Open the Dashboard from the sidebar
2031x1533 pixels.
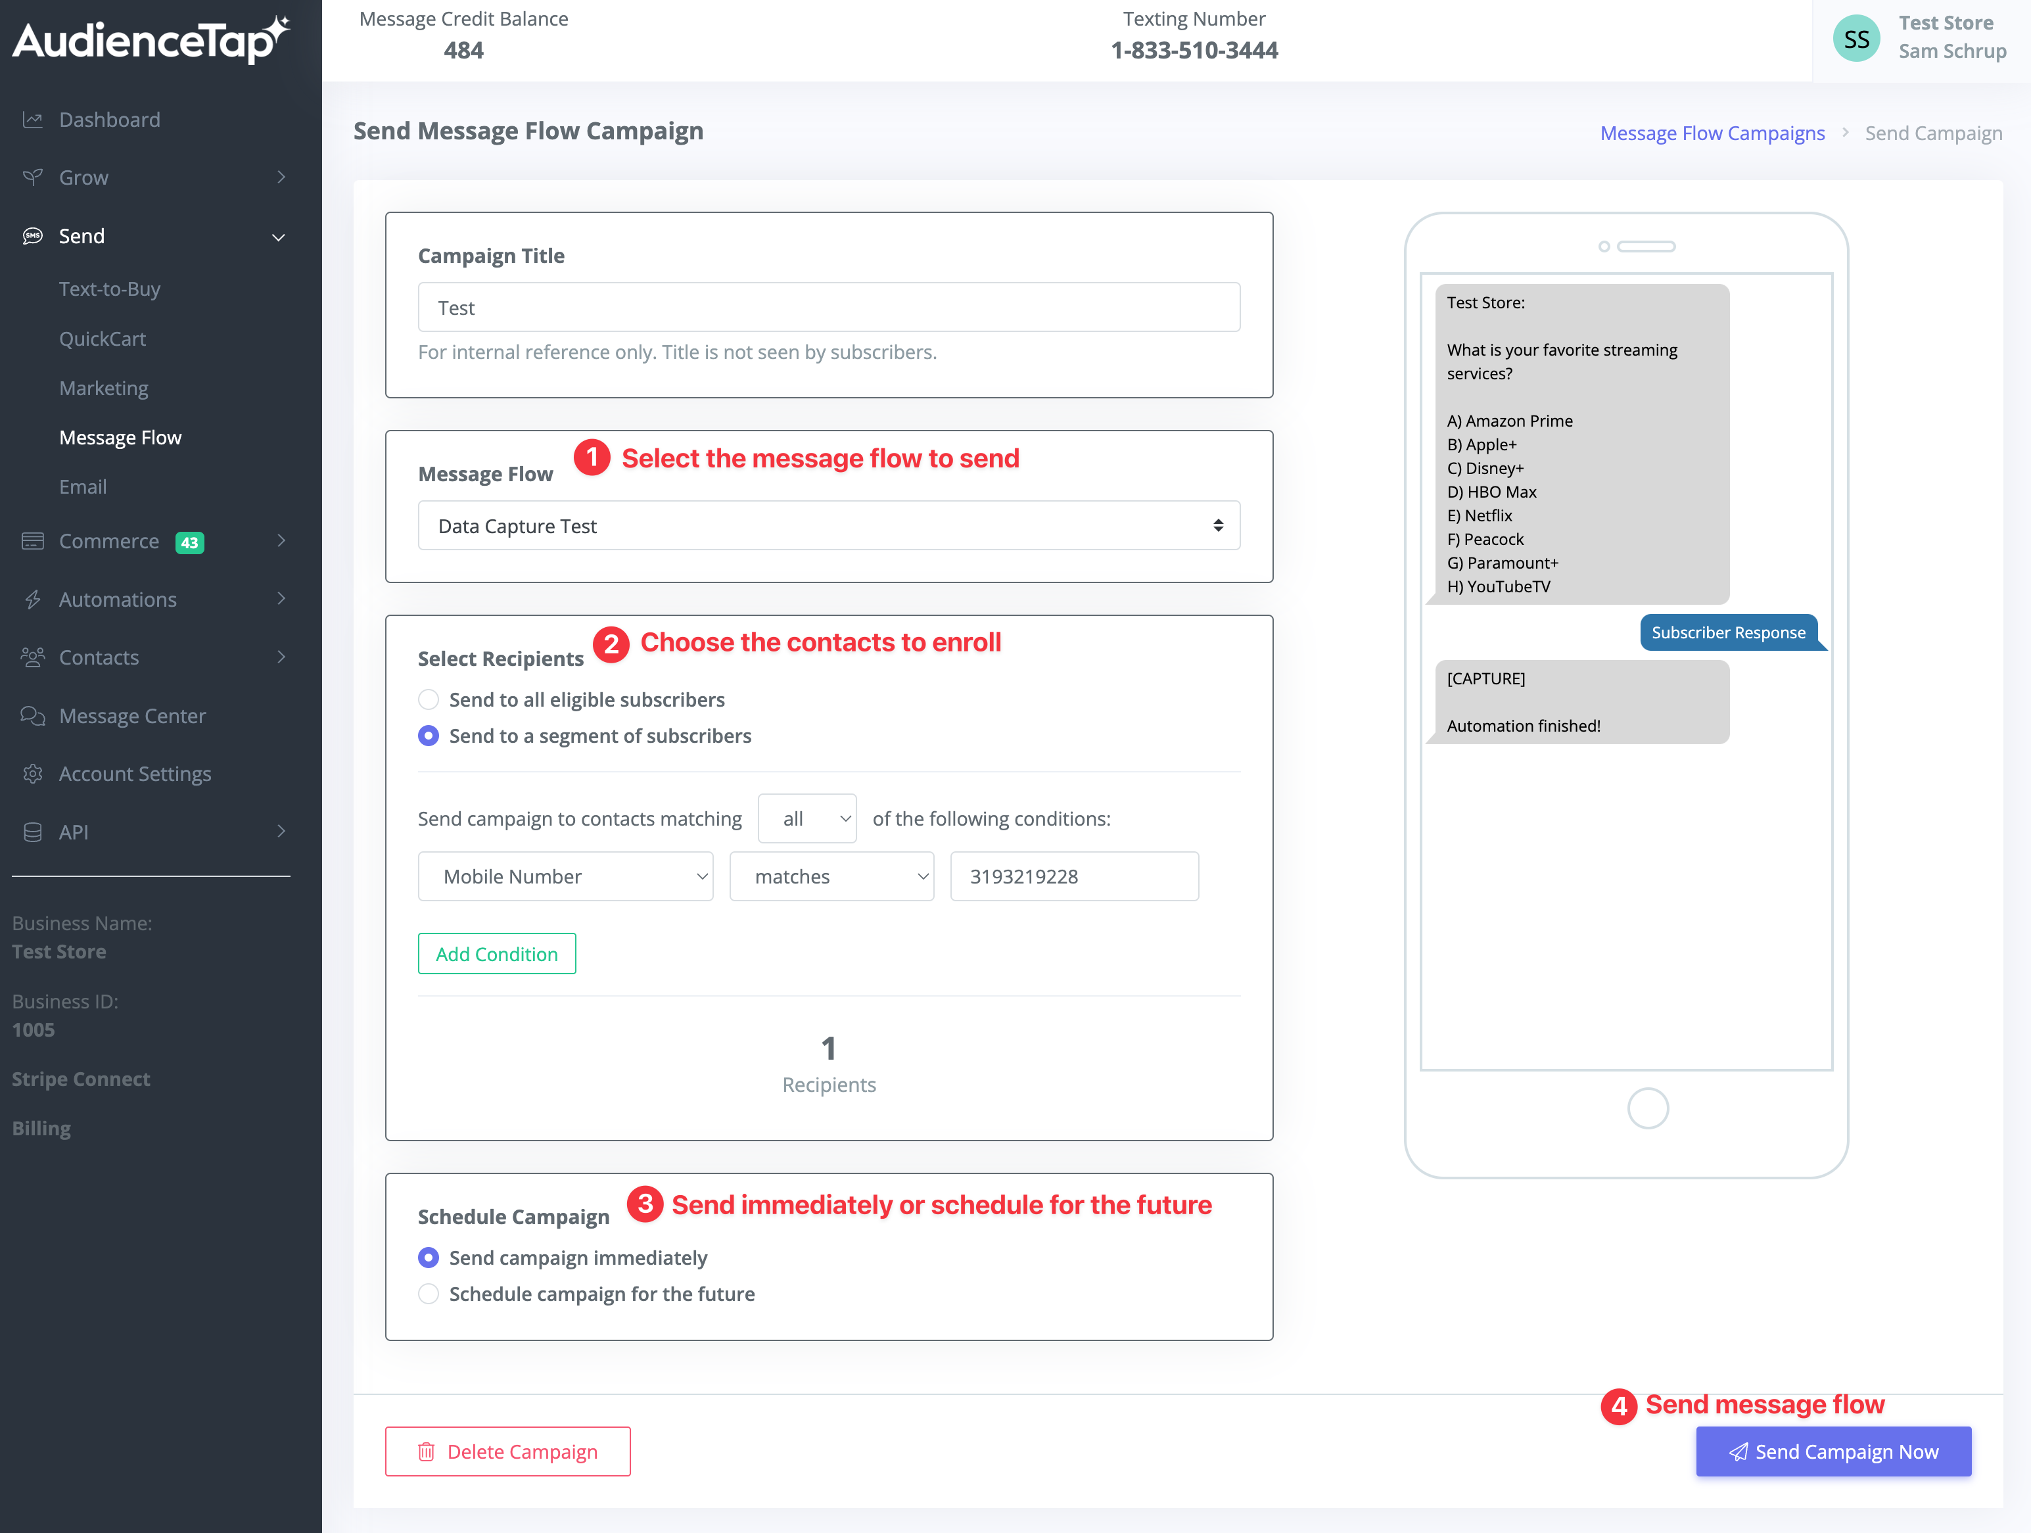coord(109,118)
